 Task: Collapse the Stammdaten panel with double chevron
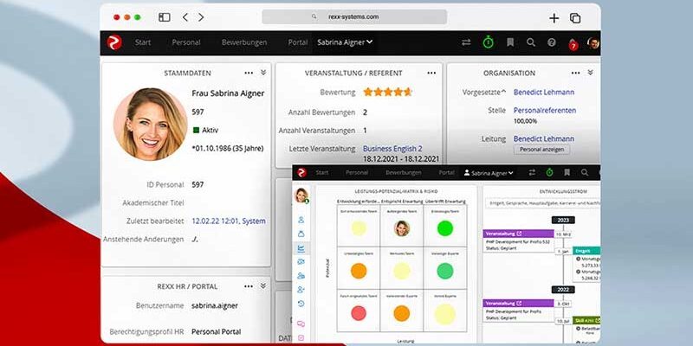(263, 73)
